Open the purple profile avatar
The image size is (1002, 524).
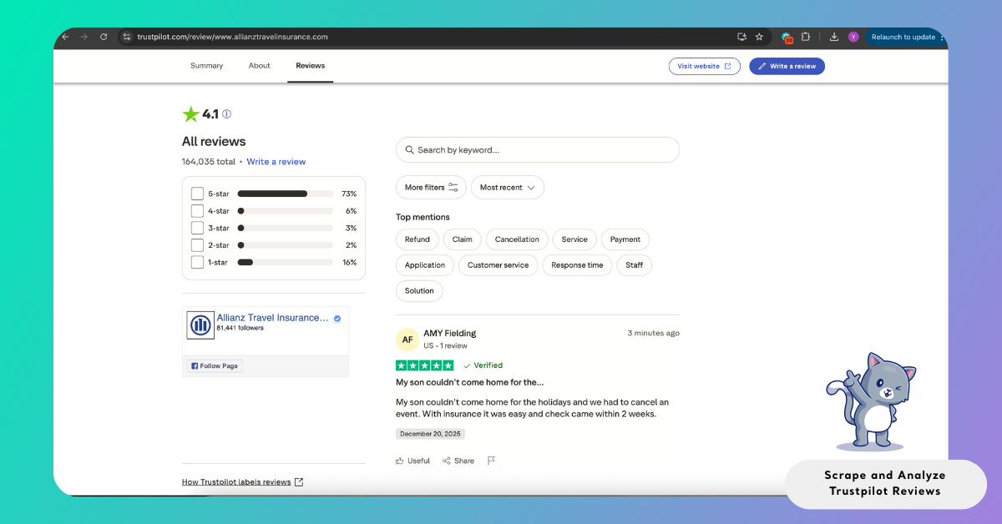[x=853, y=37]
